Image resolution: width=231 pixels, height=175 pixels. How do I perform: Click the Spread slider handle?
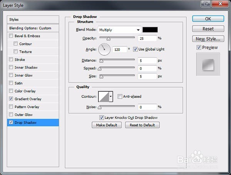[x=100, y=69]
